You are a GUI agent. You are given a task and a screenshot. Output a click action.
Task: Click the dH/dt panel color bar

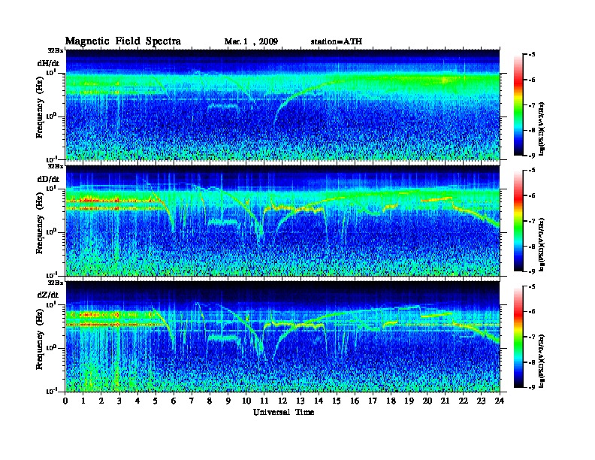(x=518, y=104)
